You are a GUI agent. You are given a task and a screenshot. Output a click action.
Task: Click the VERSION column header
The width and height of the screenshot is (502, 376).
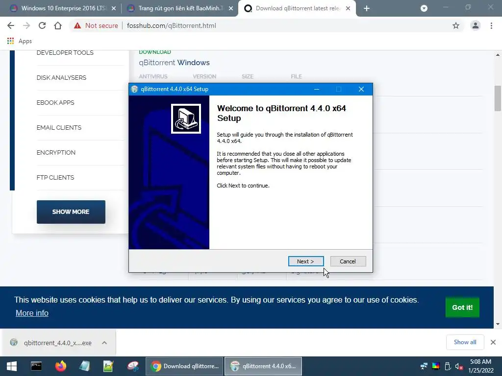[x=204, y=76]
